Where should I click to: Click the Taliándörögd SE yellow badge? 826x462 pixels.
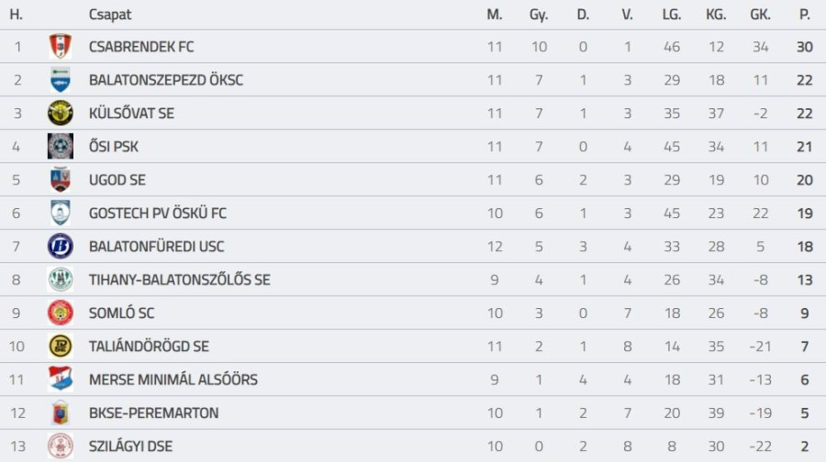click(x=60, y=346)
